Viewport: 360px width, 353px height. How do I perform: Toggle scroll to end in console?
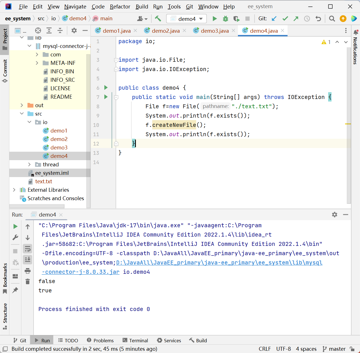point(28,259)
